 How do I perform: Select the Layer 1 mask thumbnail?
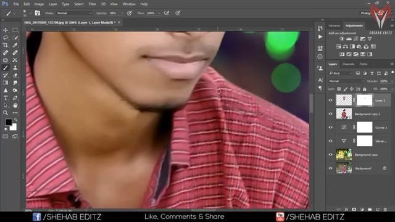364,100
